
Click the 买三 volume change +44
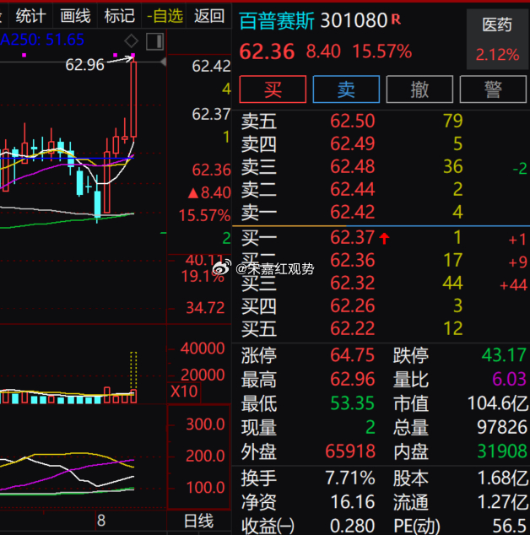pos(513,284)
